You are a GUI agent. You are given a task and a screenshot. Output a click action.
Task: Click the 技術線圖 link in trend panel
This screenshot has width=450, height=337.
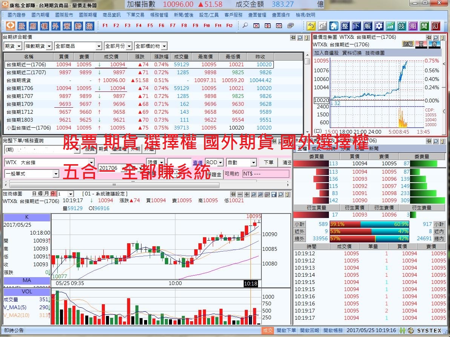375,53
